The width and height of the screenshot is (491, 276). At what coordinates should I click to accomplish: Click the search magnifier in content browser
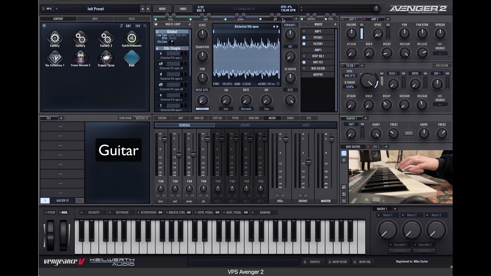pos(145,26)
